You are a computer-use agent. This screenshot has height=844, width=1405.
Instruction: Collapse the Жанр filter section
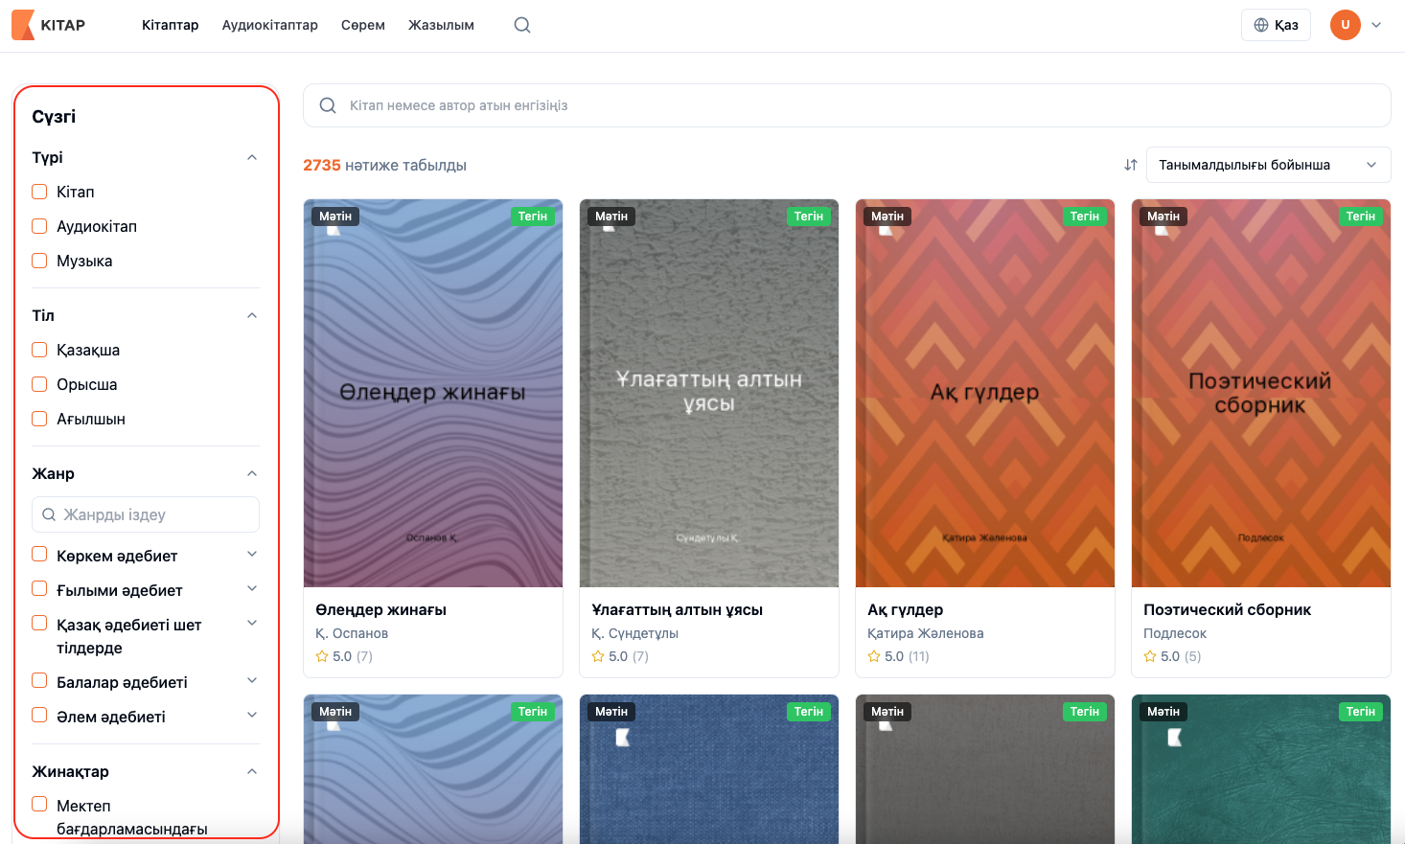(252, 473)
